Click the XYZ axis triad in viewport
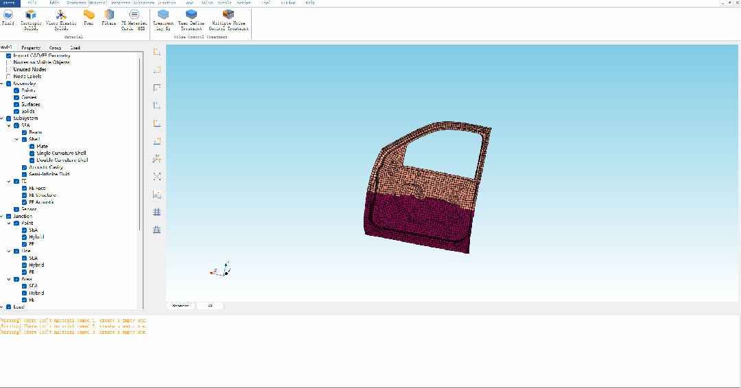The height and width of the screenshot is (388, 741). (220, 269)
